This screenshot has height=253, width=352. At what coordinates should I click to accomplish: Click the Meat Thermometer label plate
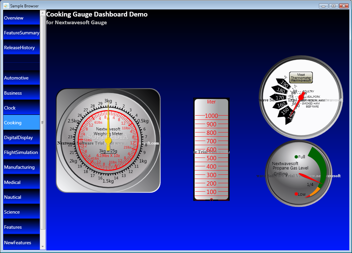pos(301,77)
